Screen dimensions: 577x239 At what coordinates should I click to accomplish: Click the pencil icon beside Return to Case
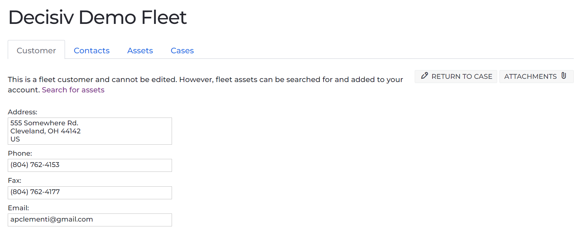click(x=424, y=76)
